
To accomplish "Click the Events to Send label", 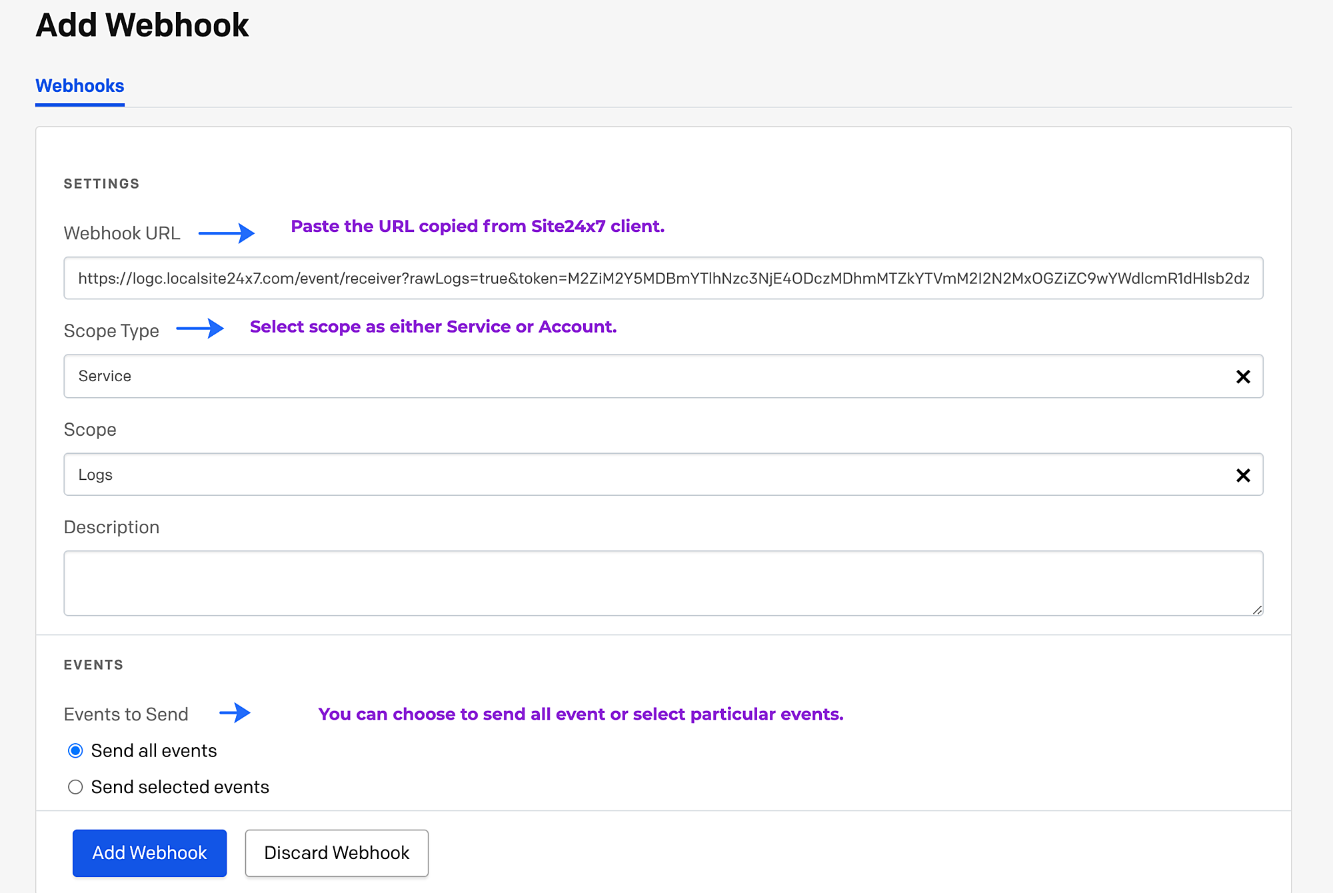I will [x=125, y=714].
